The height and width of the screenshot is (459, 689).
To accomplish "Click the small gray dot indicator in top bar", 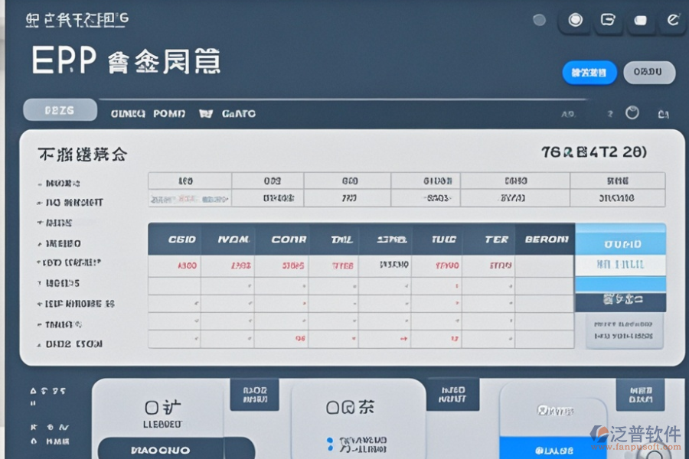I will point(539,21).
